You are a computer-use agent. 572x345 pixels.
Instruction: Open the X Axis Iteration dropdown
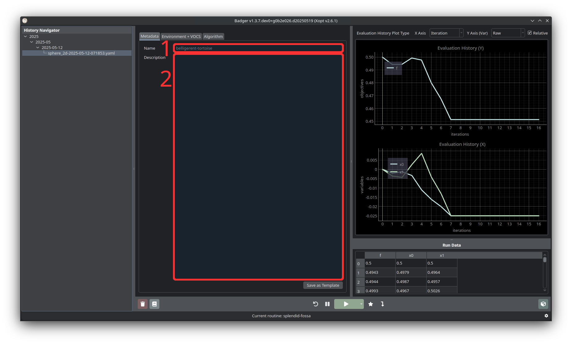coord(446,33)
